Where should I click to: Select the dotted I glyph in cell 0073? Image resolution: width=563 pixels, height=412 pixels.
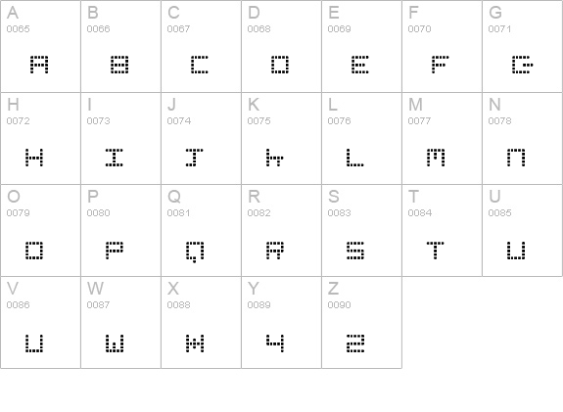pos(115,158)
